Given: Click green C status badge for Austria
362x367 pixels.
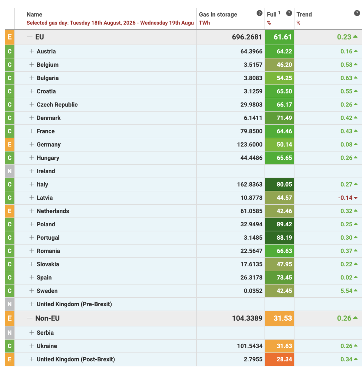Looking at the screenshot, I should 10,52.
